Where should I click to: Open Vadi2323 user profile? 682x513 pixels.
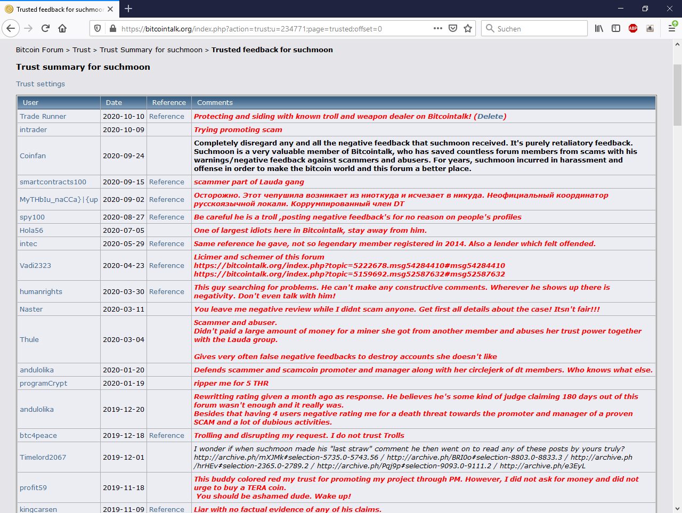click(35, 265)
